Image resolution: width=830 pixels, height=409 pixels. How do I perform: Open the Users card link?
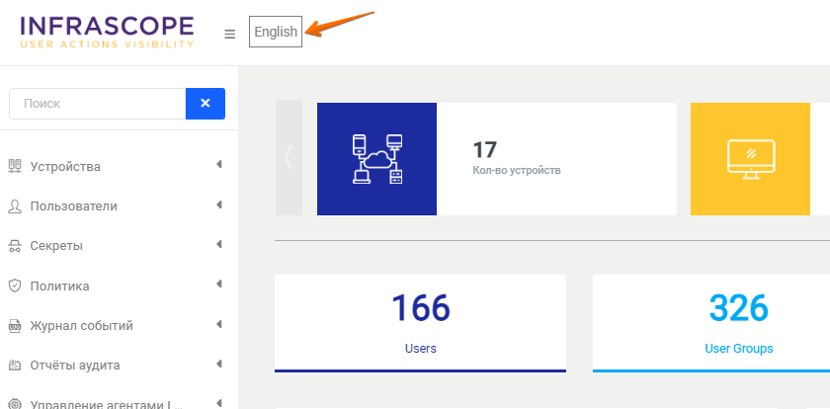tap(421, 349)
